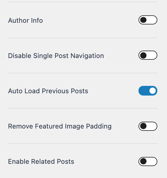Click the black knob beside Disable Single Post Navigation
167x178 pixels.
[143, 55]
